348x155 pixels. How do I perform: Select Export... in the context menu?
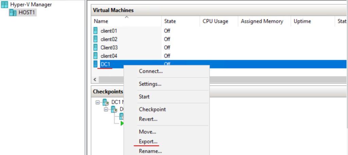[x=148, y=141]
